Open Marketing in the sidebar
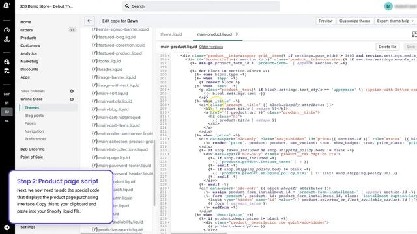The width and height of the screenshot is (417, 234). 29,61
